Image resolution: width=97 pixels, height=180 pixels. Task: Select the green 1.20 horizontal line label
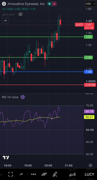(89, 57)
